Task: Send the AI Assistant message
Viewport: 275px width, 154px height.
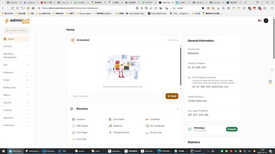Action: [172, 96]
